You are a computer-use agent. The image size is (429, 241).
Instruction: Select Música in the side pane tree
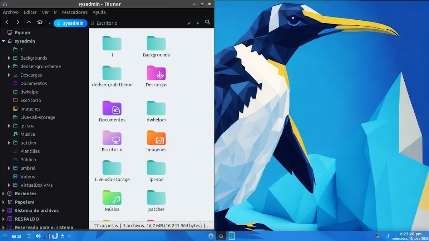[28, 134]
